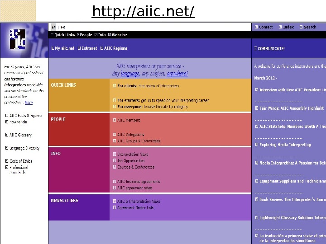
Task: Click the PEOPLE section heading
Action: coord(58,119)
